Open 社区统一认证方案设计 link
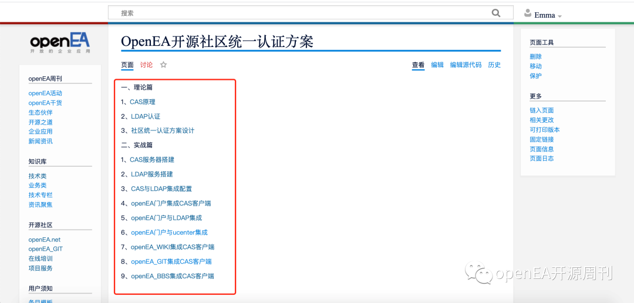The image size is (634, 303). point(163,131)
